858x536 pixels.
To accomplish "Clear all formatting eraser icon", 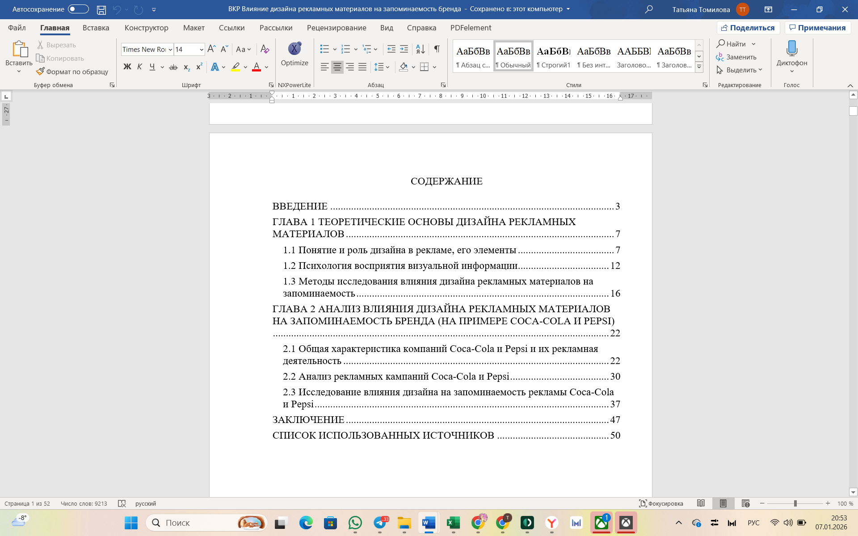I will (265, 49).
